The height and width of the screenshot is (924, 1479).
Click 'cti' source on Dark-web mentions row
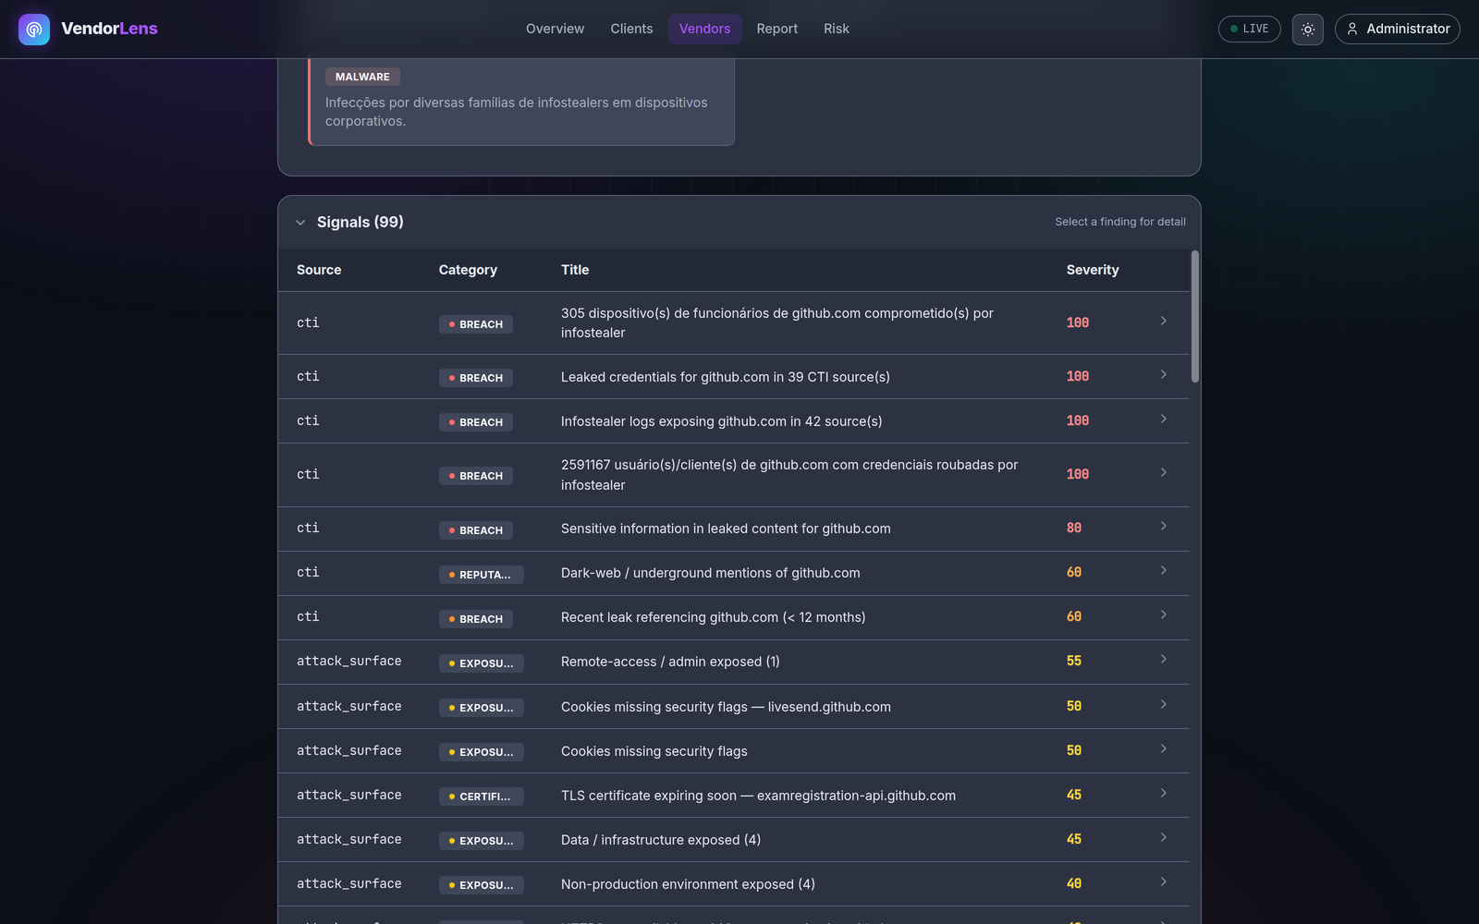click(x=308, y=573)
